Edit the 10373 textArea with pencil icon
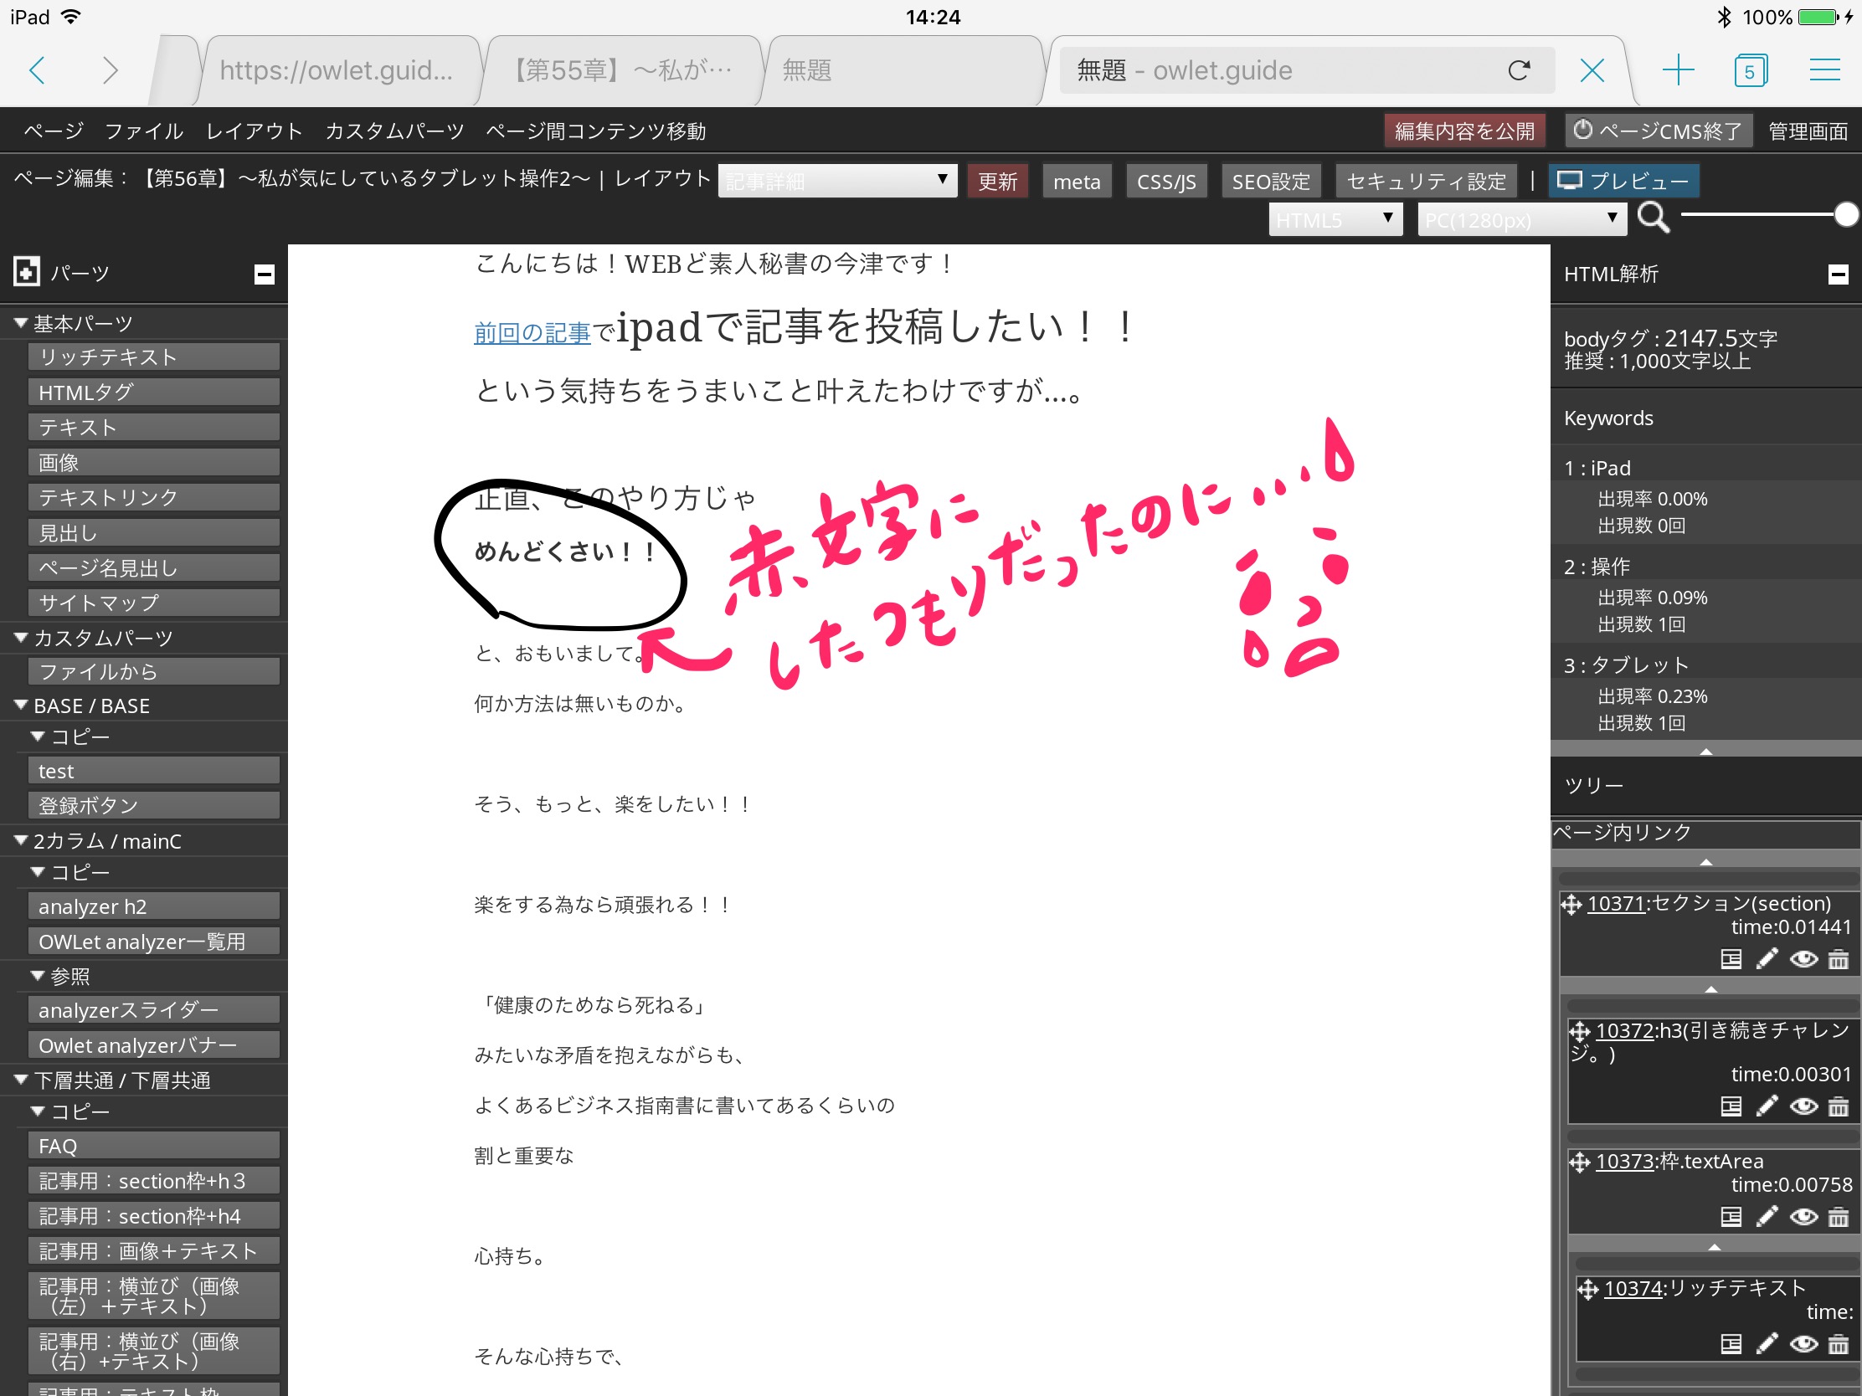 [1767, 1217]
